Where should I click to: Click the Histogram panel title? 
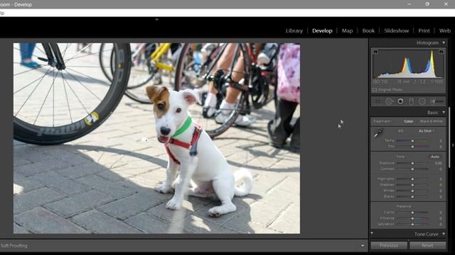coord(427,42)
